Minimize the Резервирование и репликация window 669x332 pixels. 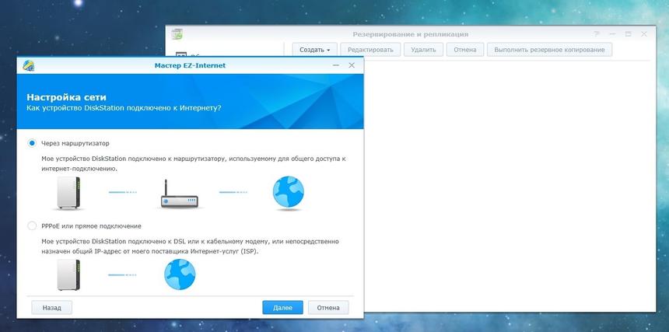pos(612,34)
